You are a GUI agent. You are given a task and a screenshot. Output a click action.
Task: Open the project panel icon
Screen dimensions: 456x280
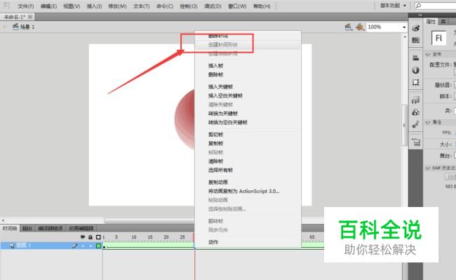point(416,142)
